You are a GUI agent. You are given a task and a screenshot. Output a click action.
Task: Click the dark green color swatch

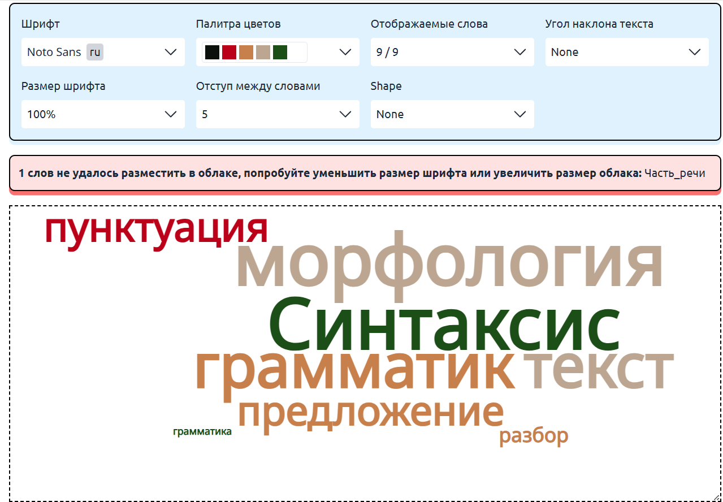pos(280,53)
